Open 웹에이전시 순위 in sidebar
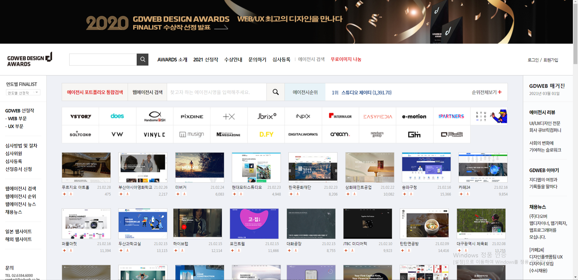Screen dimensions: 578x280 (x=20, y=196)
